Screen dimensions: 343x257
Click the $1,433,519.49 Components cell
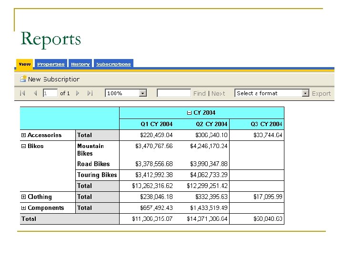[209, 208]
